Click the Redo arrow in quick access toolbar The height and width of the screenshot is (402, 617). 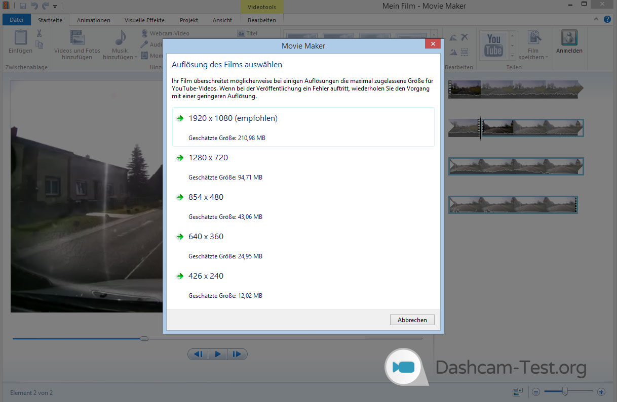(x=45, y=6)
